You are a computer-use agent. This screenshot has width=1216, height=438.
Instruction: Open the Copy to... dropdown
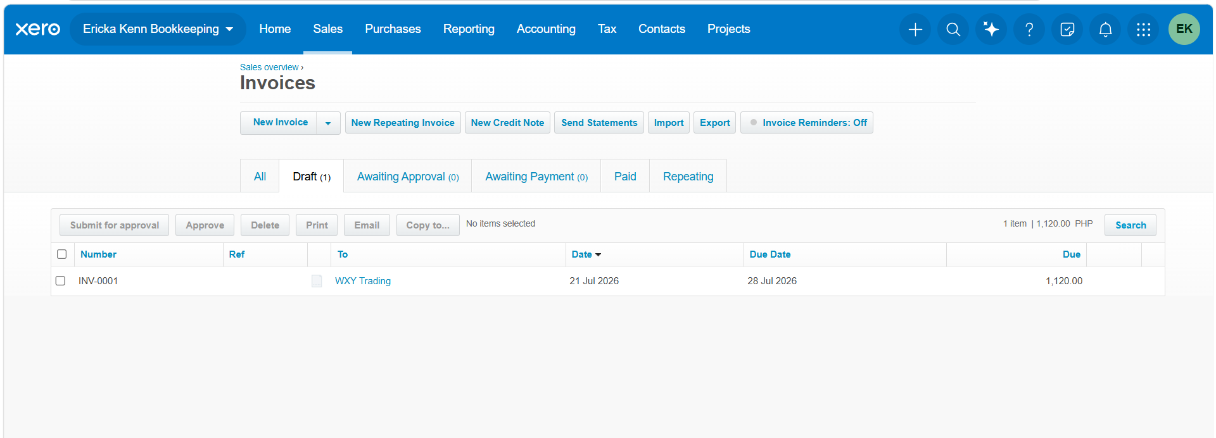(427, 225)
